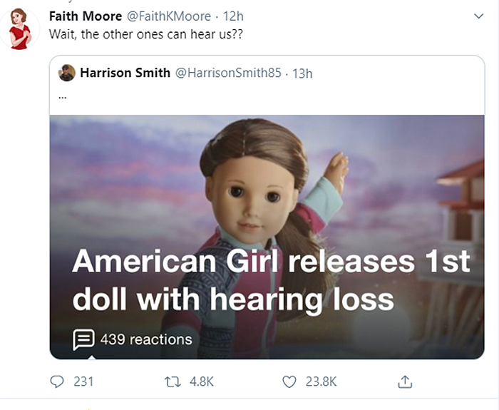
Task: Open tweet options chevron at top right
Action: point(478,16)
